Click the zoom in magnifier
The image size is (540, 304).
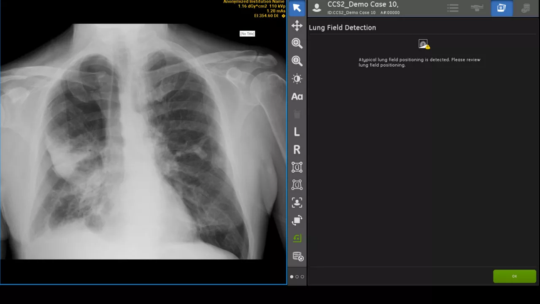tap(297, 43)
